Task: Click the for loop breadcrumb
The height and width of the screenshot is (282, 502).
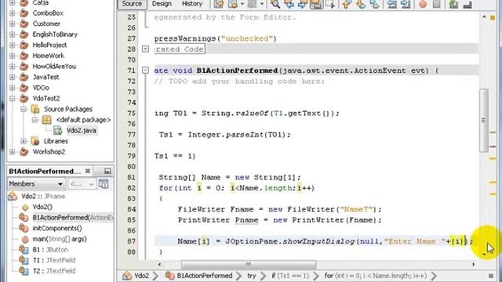Action: 375,276
